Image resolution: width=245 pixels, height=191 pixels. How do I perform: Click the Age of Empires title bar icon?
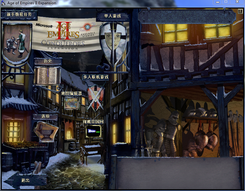[3, 3]
